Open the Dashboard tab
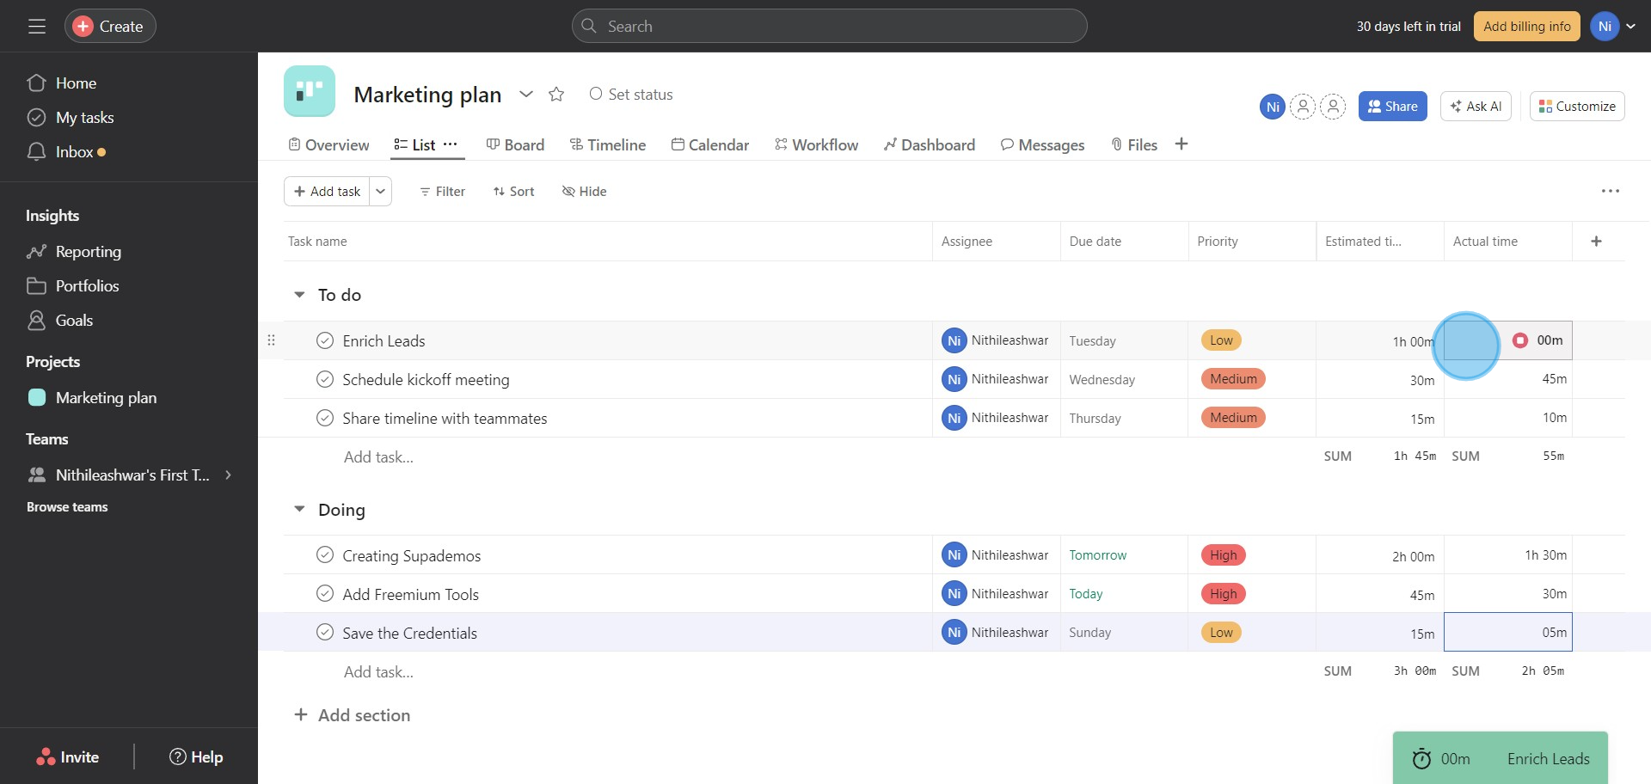Viewport: 1651px width, 784px height. point(930,145)
